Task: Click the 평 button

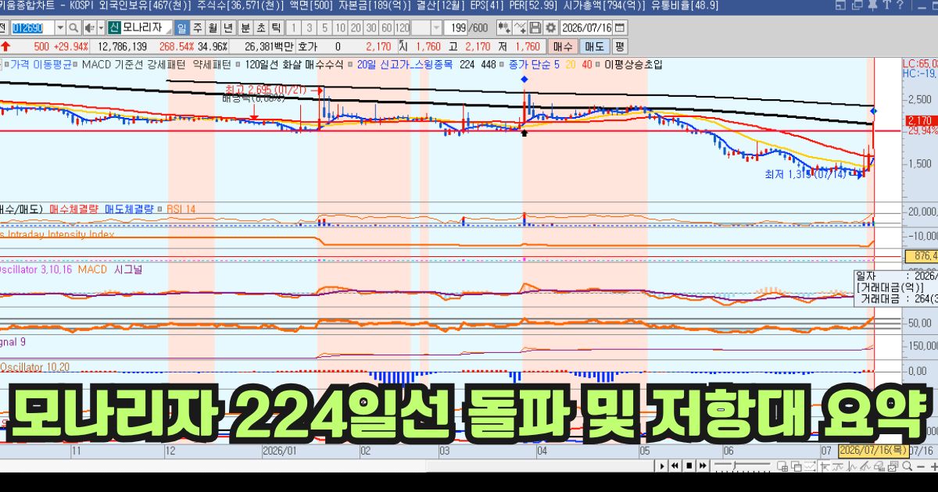Action: click(x=620, y=47)
